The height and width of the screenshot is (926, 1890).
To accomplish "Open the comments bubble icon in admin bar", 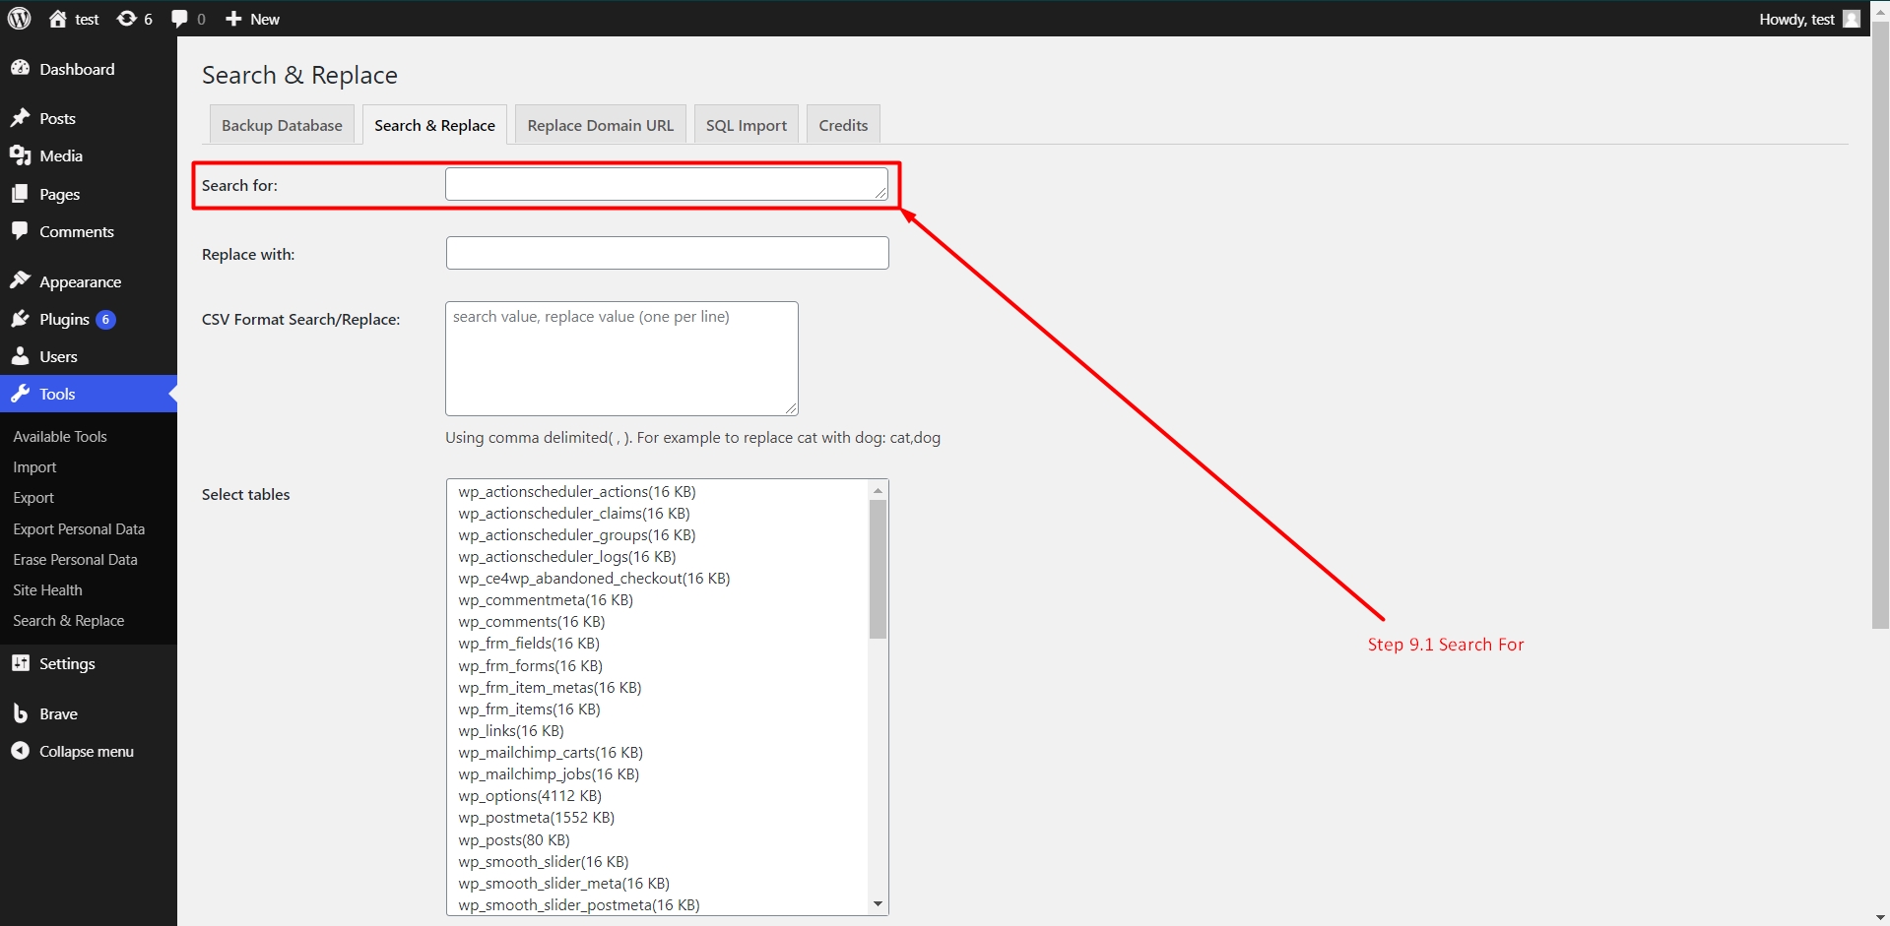I will [x=179, y=19].
